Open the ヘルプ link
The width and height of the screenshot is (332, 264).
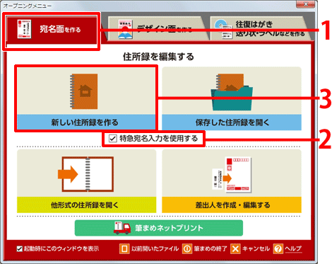293,248
